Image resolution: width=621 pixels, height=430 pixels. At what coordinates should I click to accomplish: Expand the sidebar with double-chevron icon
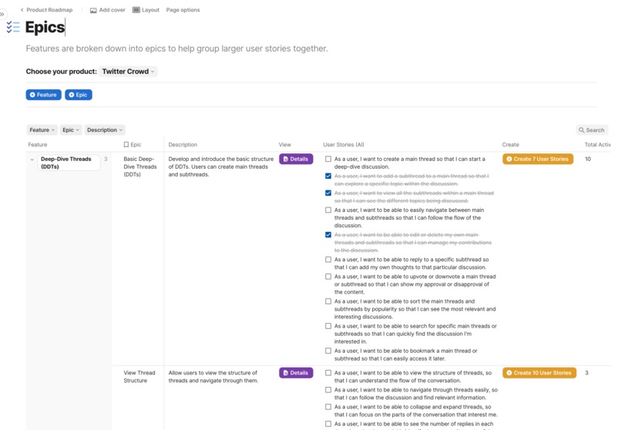(x=2, y=14)
